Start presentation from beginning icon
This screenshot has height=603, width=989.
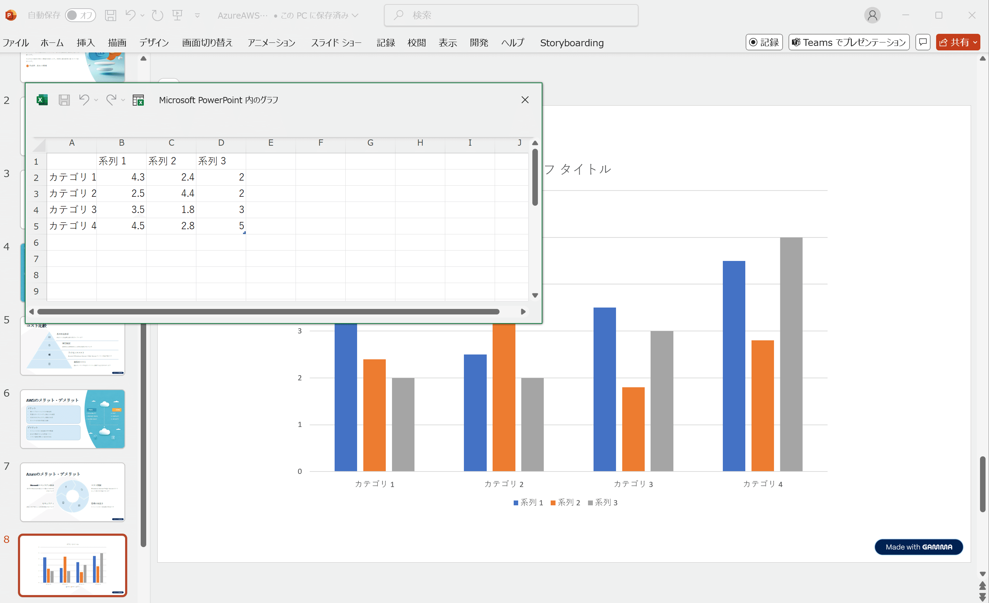tap(177, 15)
